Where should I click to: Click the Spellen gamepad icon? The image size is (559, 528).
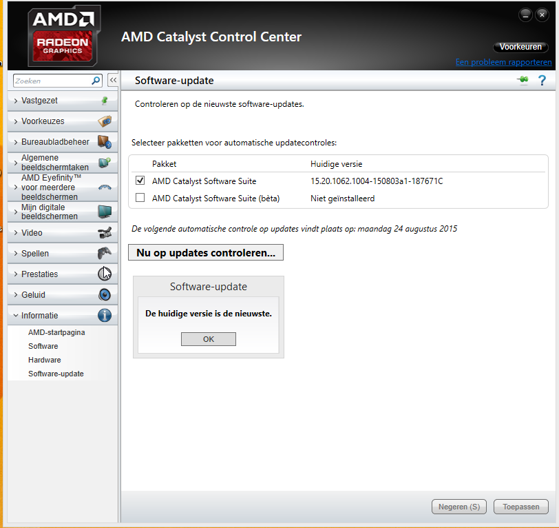(x=105, y=253)
